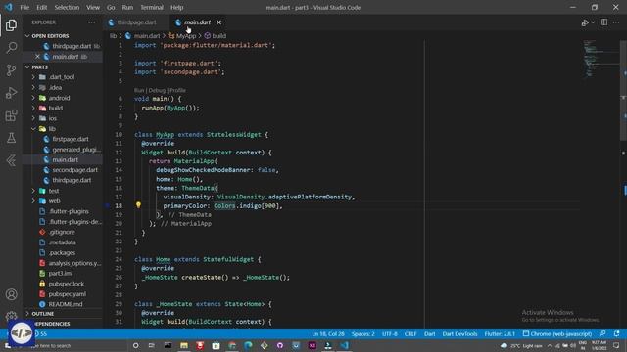Screen dimensions: 627x352
Task: Change encoding via UTF-8 status item
Action: [390, 333]
